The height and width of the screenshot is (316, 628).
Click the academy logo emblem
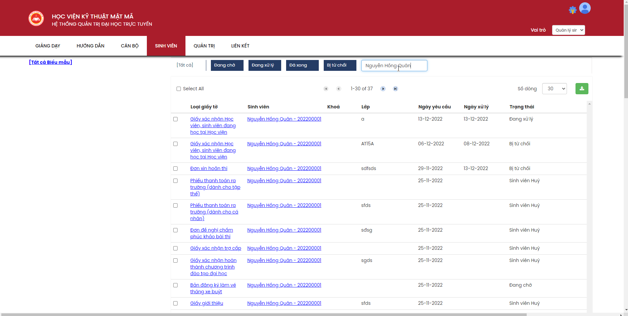(36, 18)
